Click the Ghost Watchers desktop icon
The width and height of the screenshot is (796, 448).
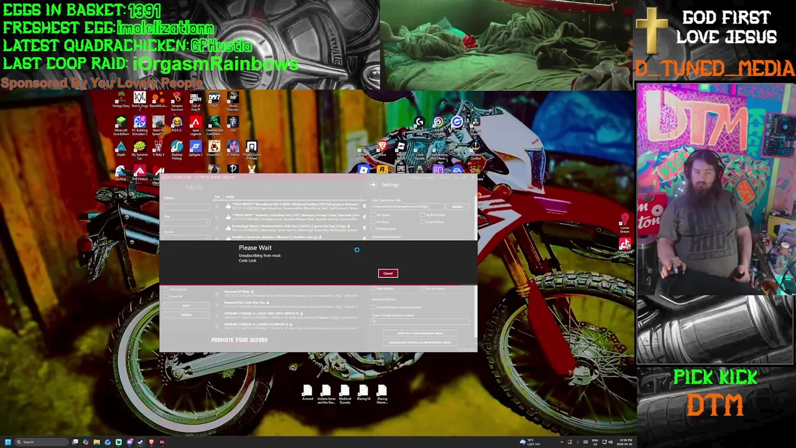pos(233,100)
